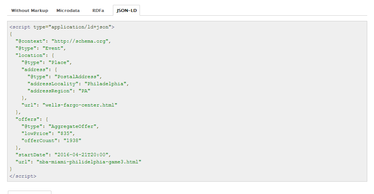Click the "address" key line
This screenshot has height=194, width=374.
[39, 70]
